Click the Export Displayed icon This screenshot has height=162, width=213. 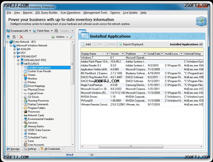tap(121, 44)
